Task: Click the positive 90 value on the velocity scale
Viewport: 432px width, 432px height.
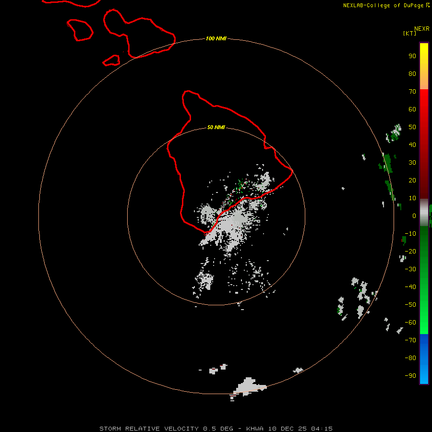Action: [412, 56]
